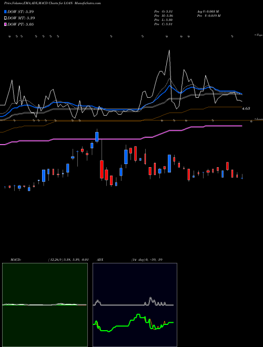Select the 'DOW ST: 5.39' legend text

pyautogui.click(x=21, y=12)
